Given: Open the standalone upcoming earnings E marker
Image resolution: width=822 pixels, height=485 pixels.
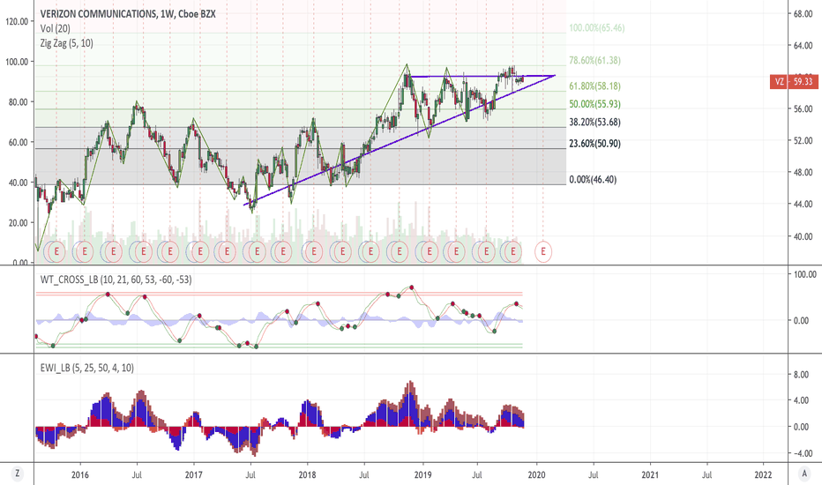Looking at the screenshot, I should [543, 251].
